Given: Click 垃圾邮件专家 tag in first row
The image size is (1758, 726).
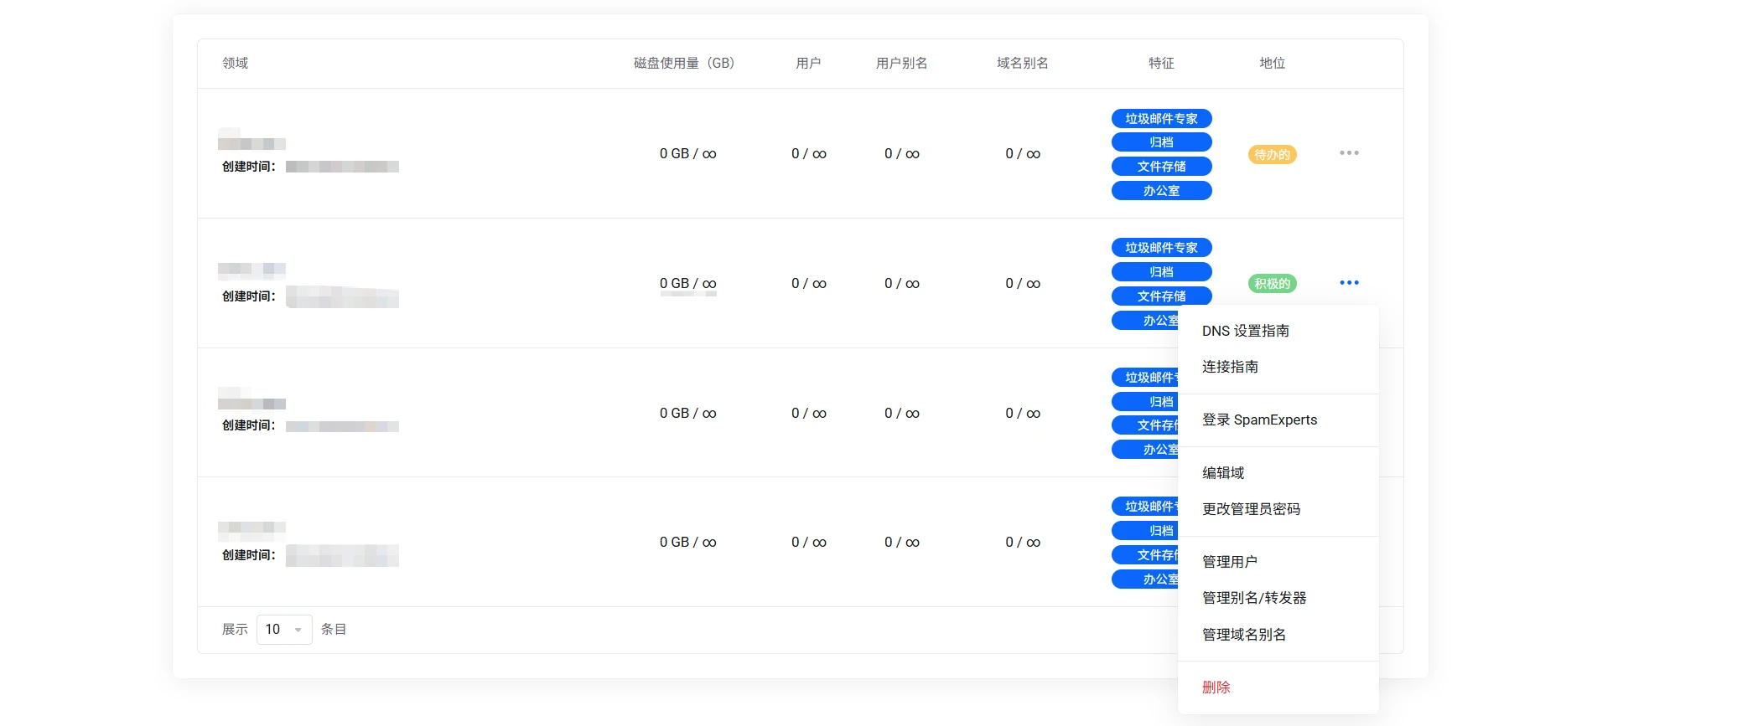Looking at the screenshot, I should click(1161, 119).
